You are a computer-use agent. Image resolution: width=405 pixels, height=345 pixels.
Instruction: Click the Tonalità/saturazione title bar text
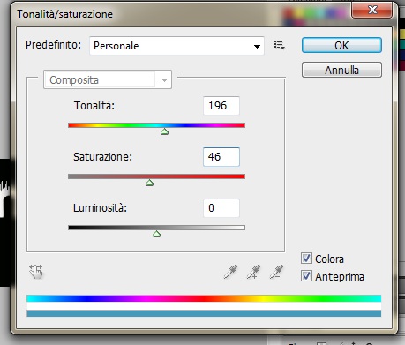coord(64,14)
